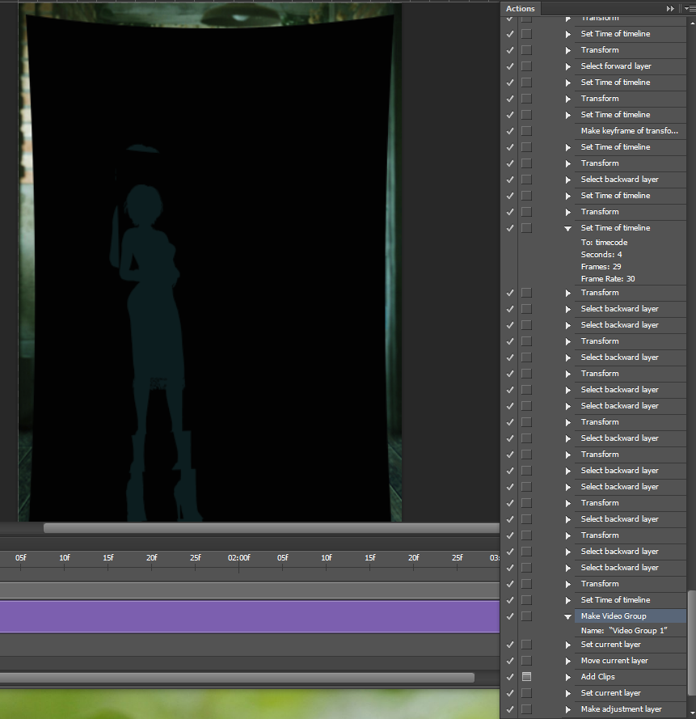This screenshot has height=719, width=696.
Task: Toggle dialog box for Move current layer step
Action: [526, 661]
